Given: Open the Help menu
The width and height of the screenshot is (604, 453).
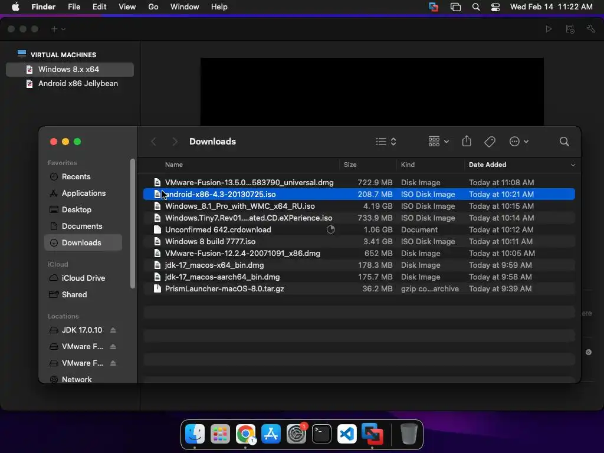Looking at the screenshot, I should coord(219,7).
